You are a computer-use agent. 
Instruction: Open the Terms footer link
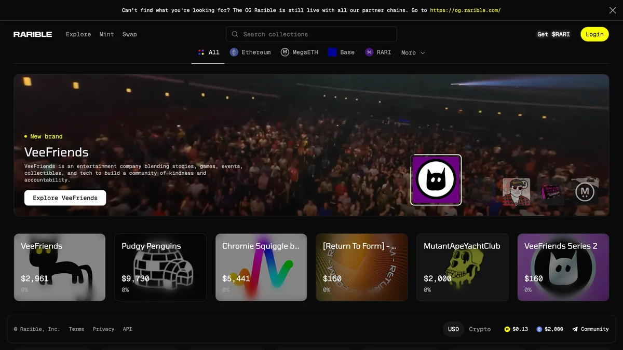point(76,329)
